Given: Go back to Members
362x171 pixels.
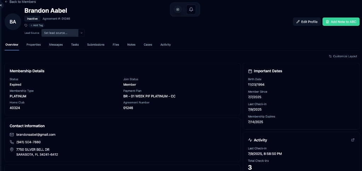Looking at the screenshot, I should 20,2.
